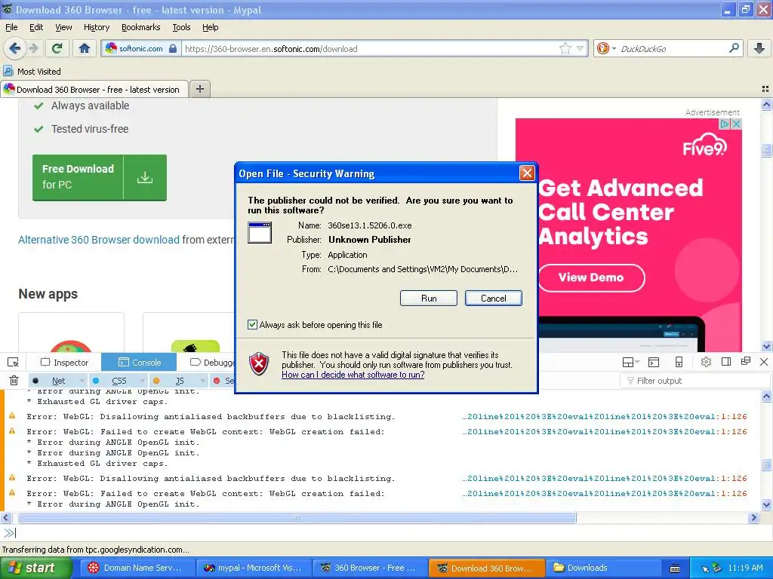Switch to the Inspector devtools tab
The width and height of the screenshot is (773, 579).
click(65, 363)
